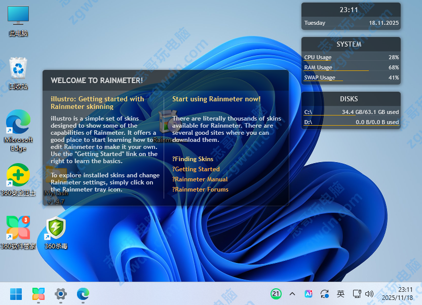Open the Settings gear in the taskbar
This screenshot has height=305, width=422.
(x=61, y=293)
